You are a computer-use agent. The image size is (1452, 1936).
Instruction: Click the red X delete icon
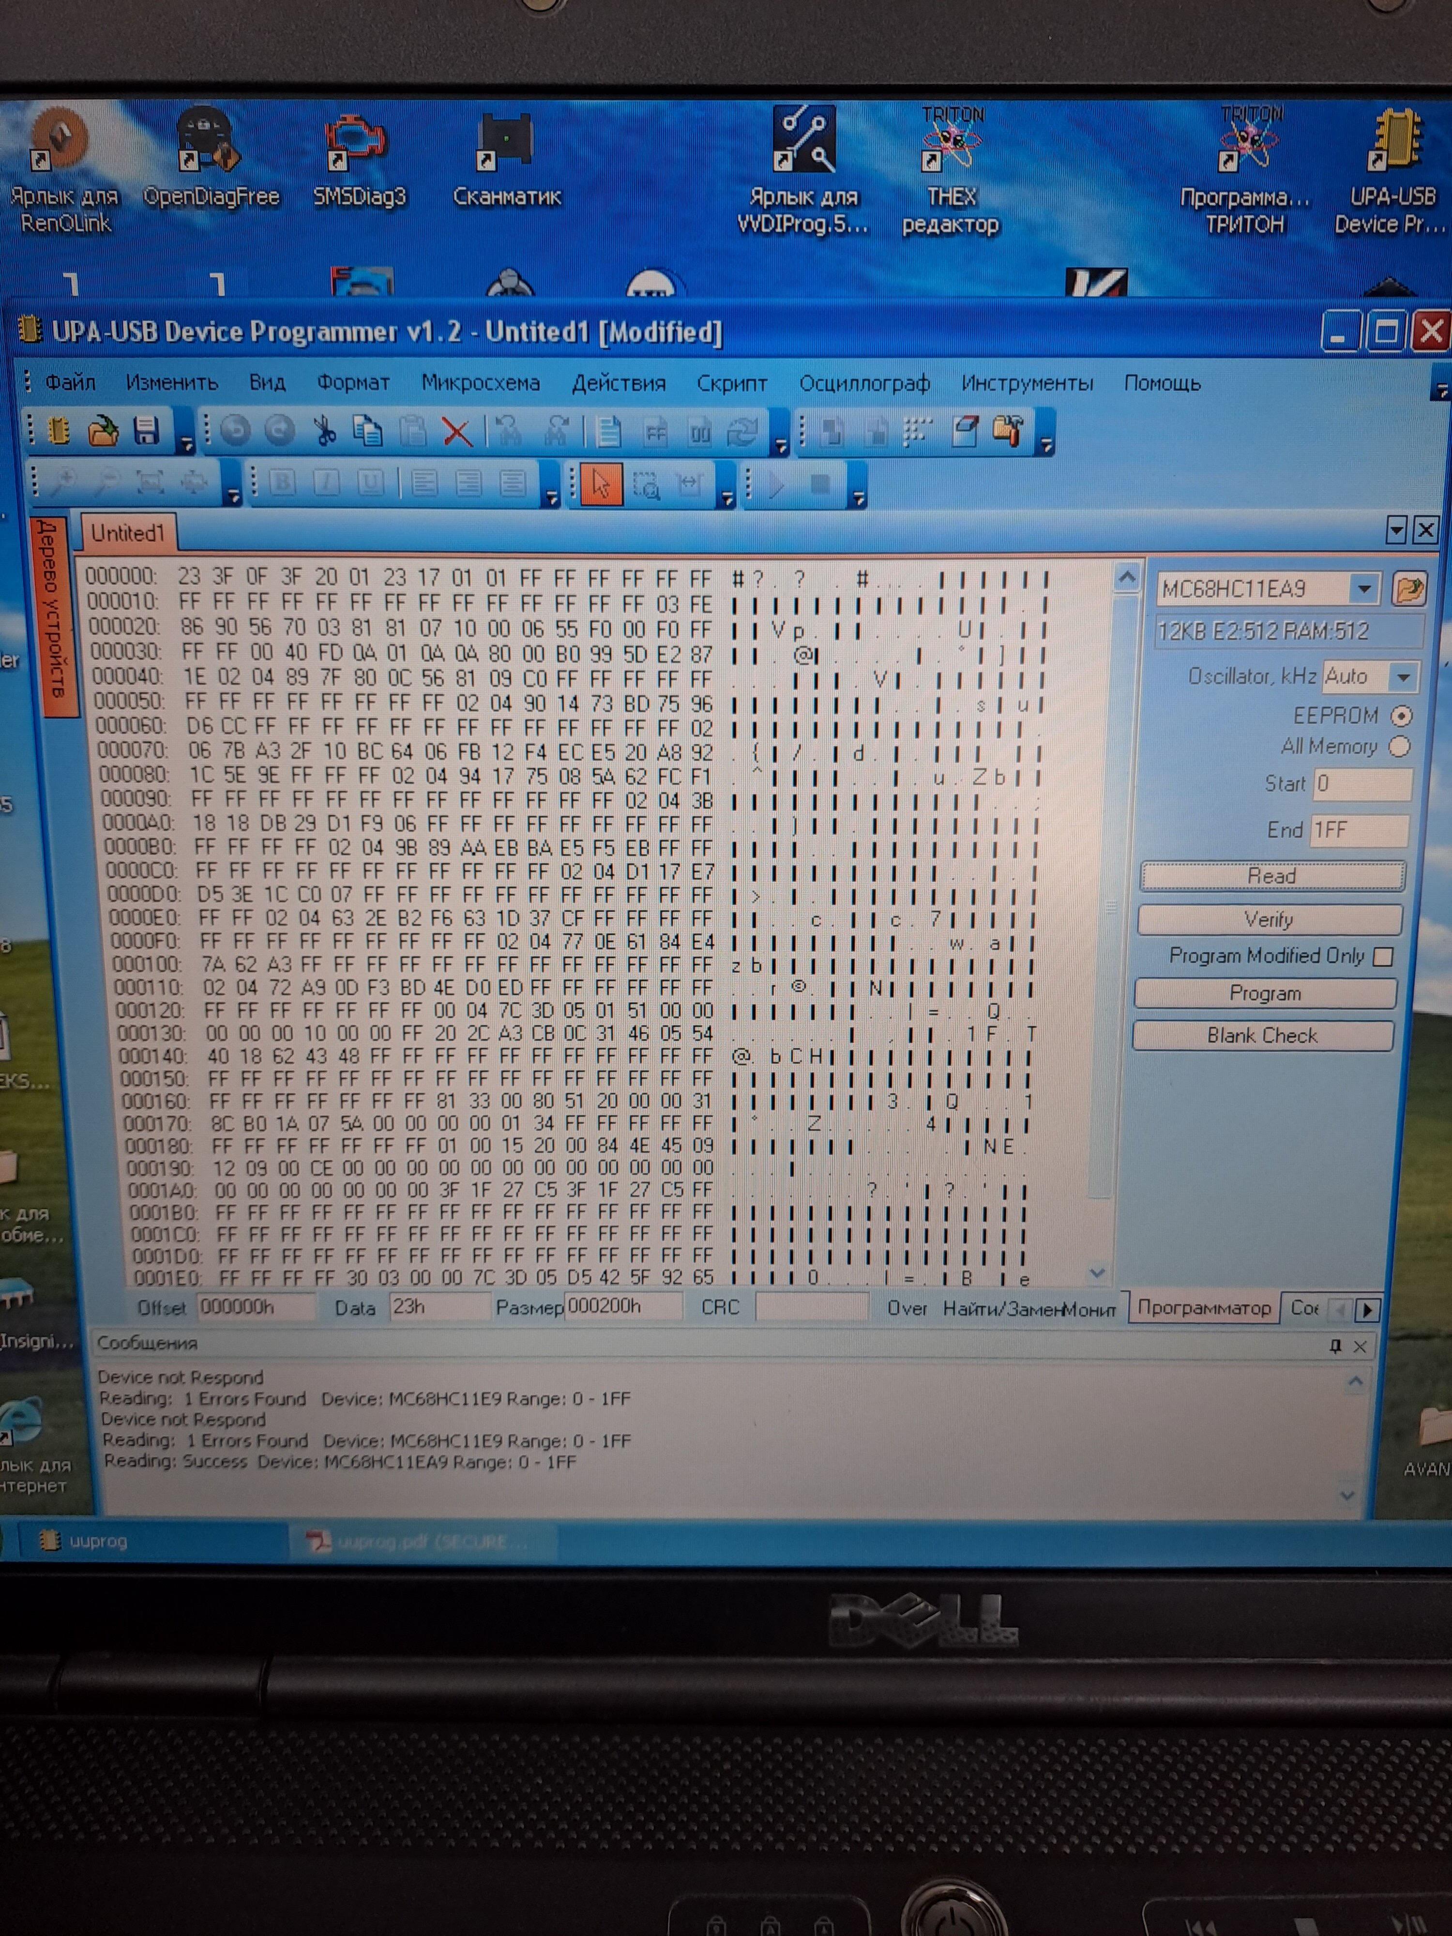(x=457, y=432)
